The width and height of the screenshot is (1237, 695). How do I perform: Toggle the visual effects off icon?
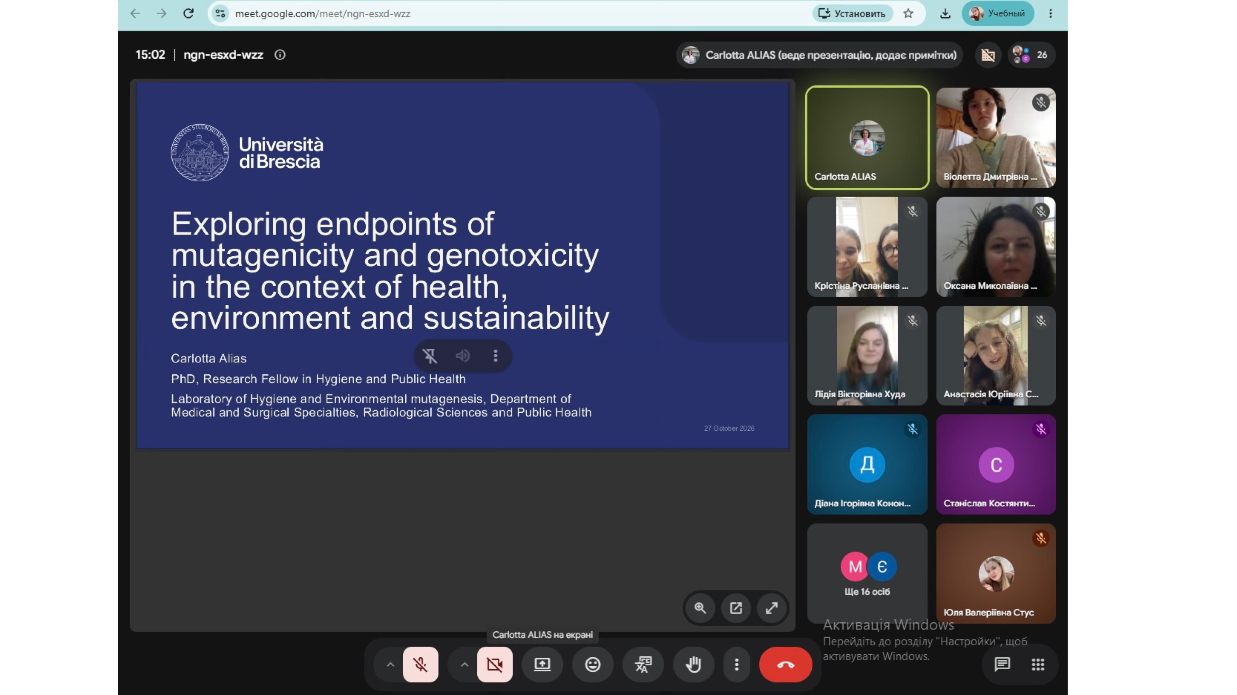988,55
